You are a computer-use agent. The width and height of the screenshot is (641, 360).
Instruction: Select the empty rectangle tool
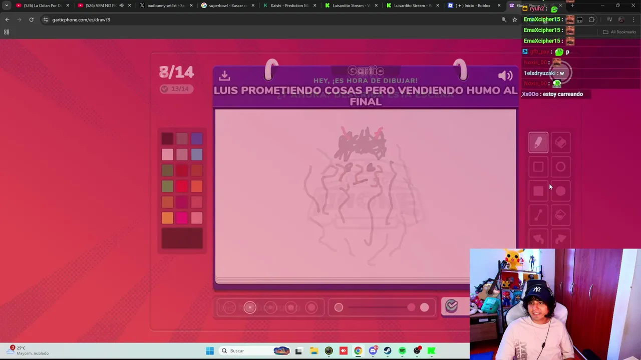[538, 167]
